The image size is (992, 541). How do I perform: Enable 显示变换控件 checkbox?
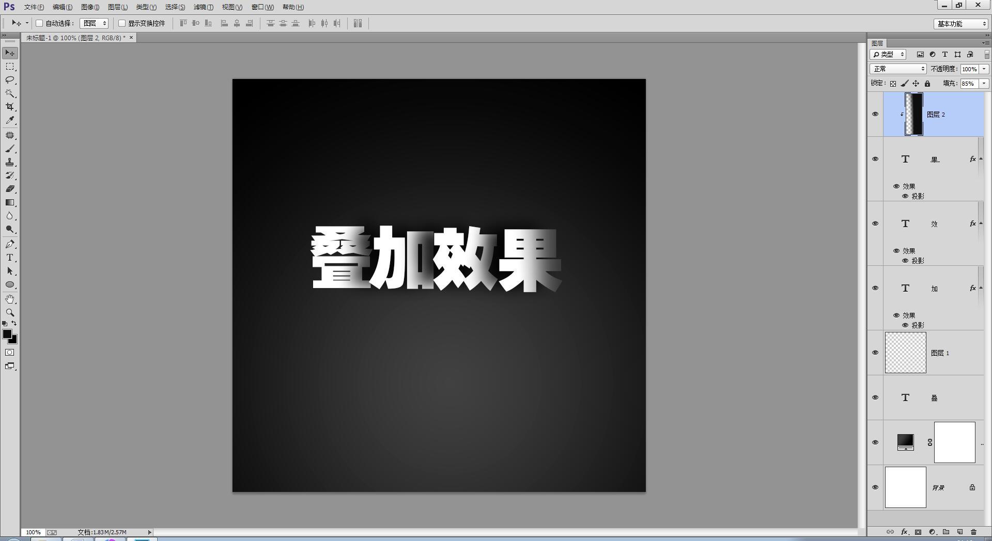point(122,23)
